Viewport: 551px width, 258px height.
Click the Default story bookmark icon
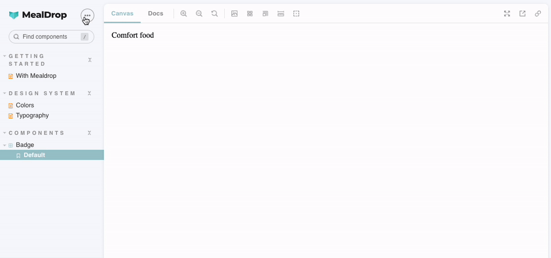(x=18, y=156)
